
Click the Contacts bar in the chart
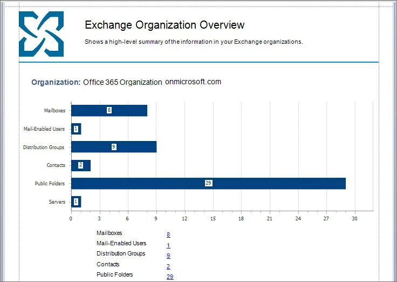coord(81,165)
